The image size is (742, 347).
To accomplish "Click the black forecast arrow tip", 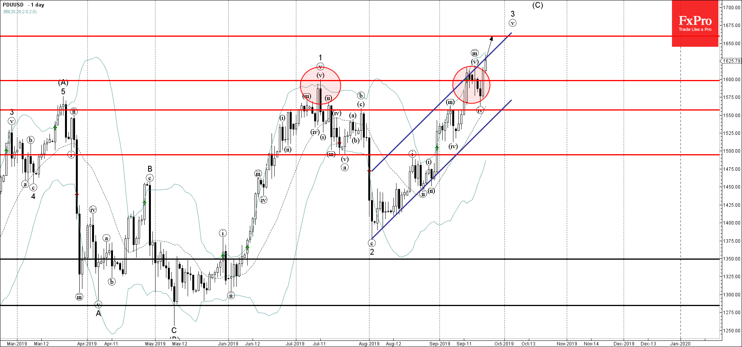I will [492, 37].
